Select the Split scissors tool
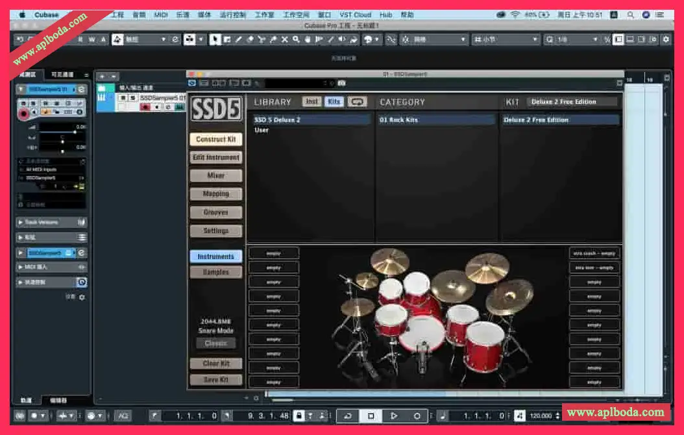Image resolution: width=684 pixels, height=435 pixels. tap(261, 40)
